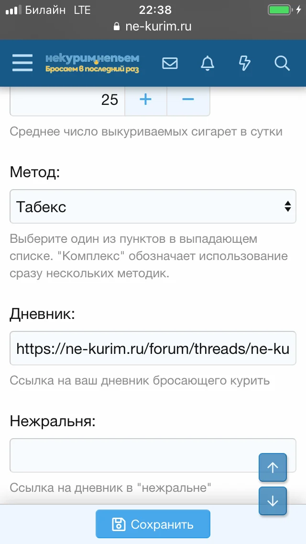Tap the battery indicator in status bar
Image resolution: width=306 pixels, height=544 pixels.
279,10
